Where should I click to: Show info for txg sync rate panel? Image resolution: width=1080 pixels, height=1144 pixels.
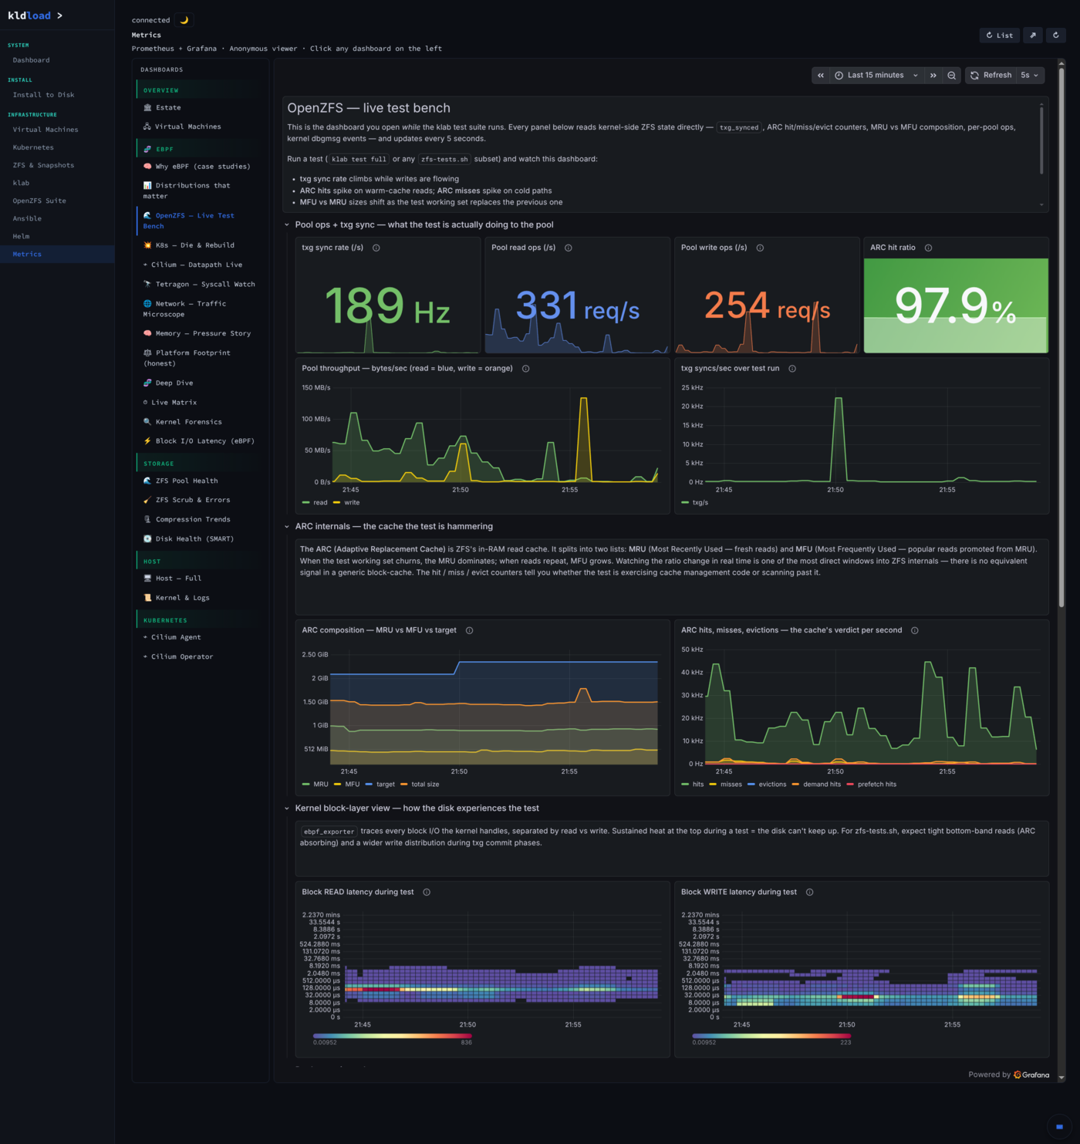click(x=376, y=248)
